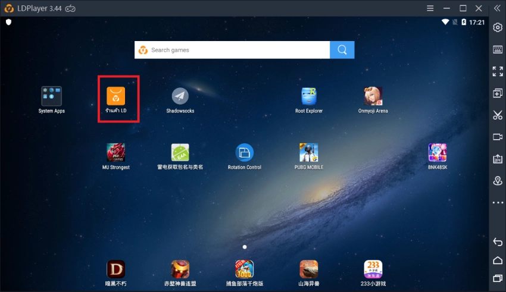Click the shield icon in status bar
Screen dimensions: 506x292
(x=9, y=22)
